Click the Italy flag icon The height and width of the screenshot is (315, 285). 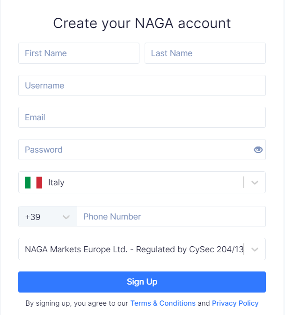point(34,183)
